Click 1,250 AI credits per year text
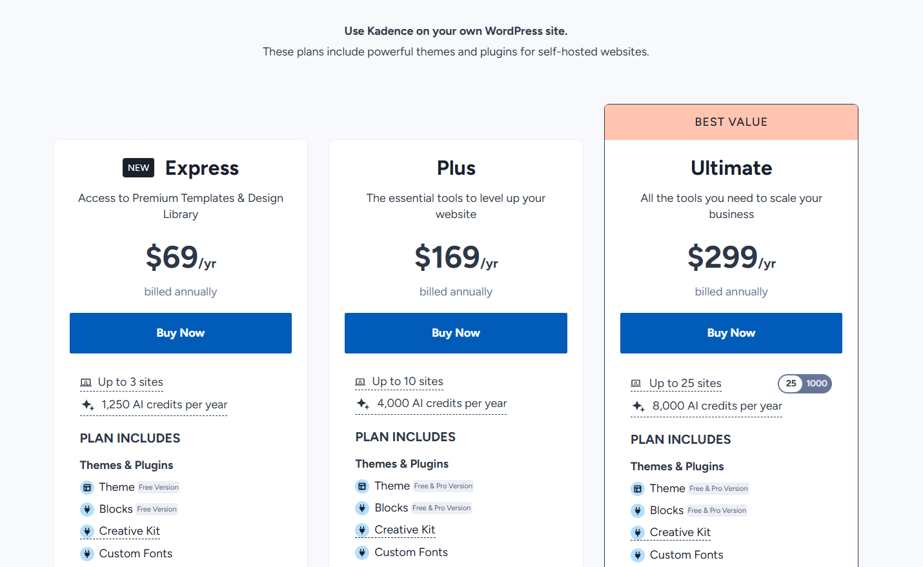923x567 pixels. [x=164, y=405]
